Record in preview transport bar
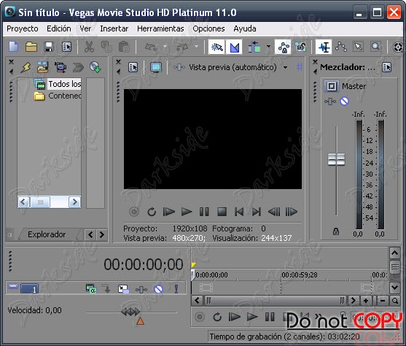406x346 pixels. (x=134, y=212)
